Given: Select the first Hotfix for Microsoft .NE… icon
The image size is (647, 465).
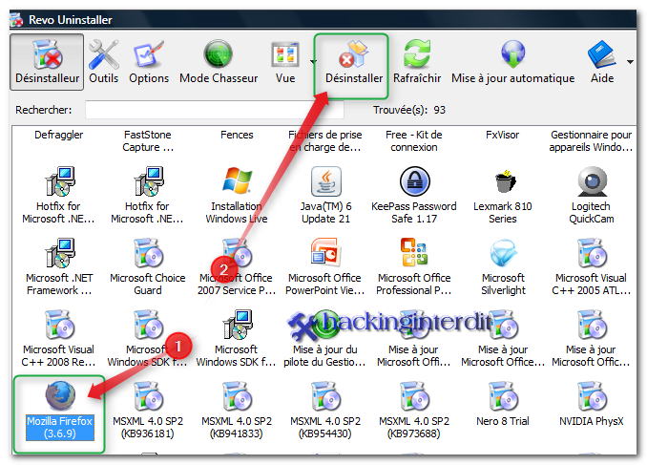Looking at the screenshot, I should tap(60, 181).
